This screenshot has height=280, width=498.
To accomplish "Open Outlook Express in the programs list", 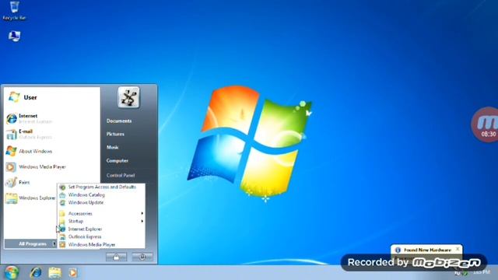I will (x=101, y=236).
